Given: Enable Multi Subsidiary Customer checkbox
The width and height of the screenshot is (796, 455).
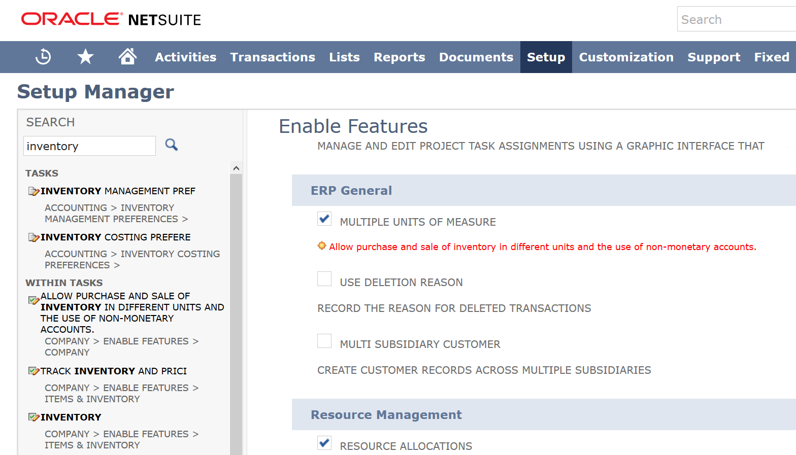Looking at the screenshot, I should pyautogui.click(x=324, y=341).
